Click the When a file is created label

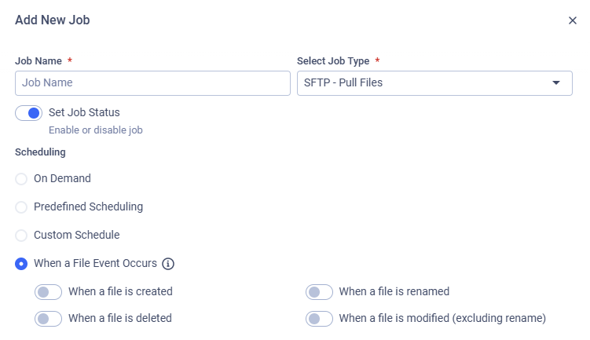(x=120, y=291)
